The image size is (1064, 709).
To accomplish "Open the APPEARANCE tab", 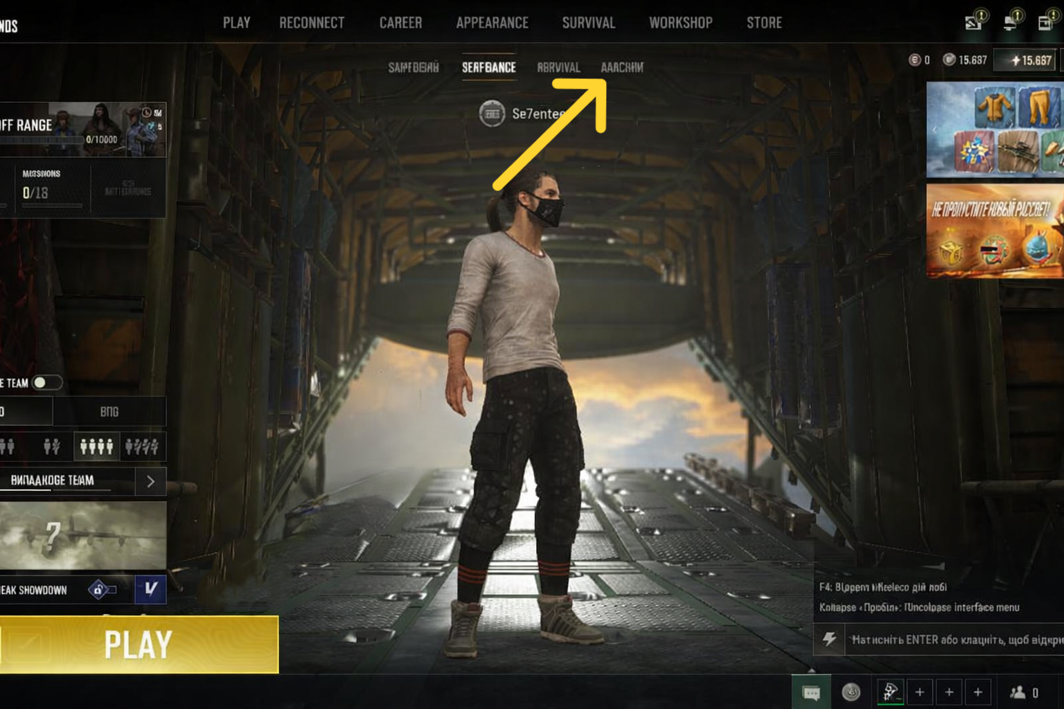I will point(492,23).
